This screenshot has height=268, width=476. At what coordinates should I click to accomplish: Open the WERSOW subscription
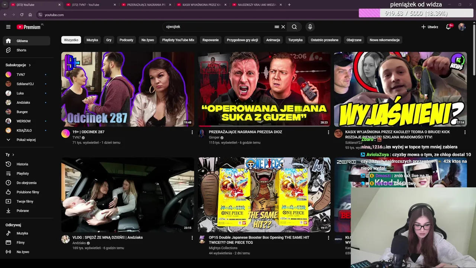[x=26, y=121]
